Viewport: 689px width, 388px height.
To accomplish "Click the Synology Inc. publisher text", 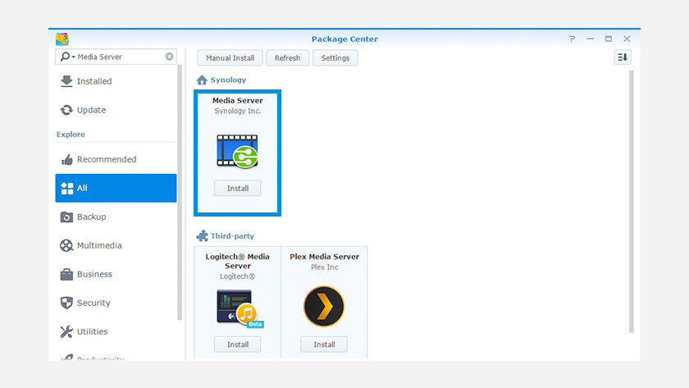I will click(x=238, y=112).
